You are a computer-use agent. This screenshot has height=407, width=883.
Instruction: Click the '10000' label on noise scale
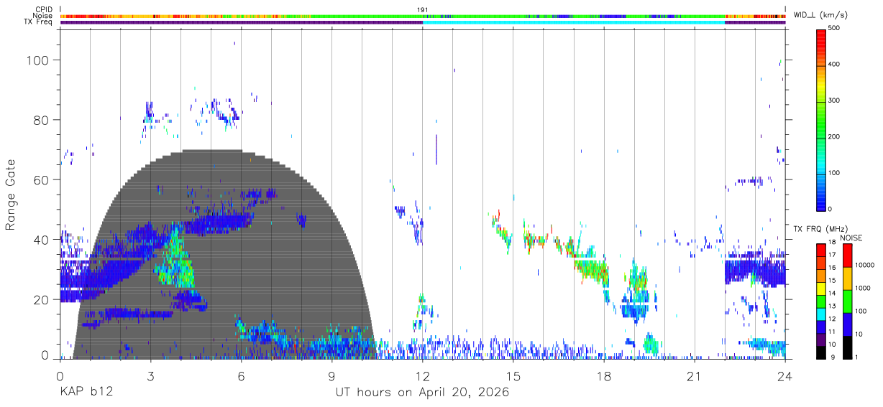[864, 265]
